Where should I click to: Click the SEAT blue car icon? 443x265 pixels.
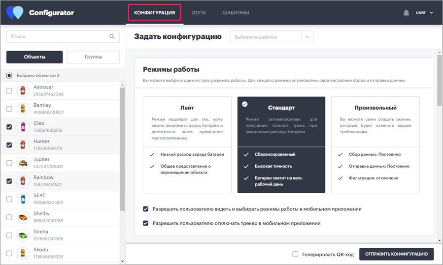pos(23,199)
